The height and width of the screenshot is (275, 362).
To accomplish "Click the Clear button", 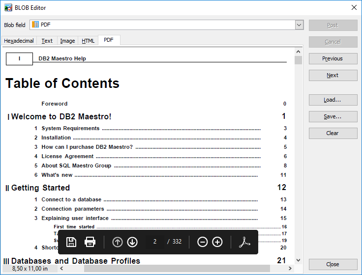I will point(332,133).
